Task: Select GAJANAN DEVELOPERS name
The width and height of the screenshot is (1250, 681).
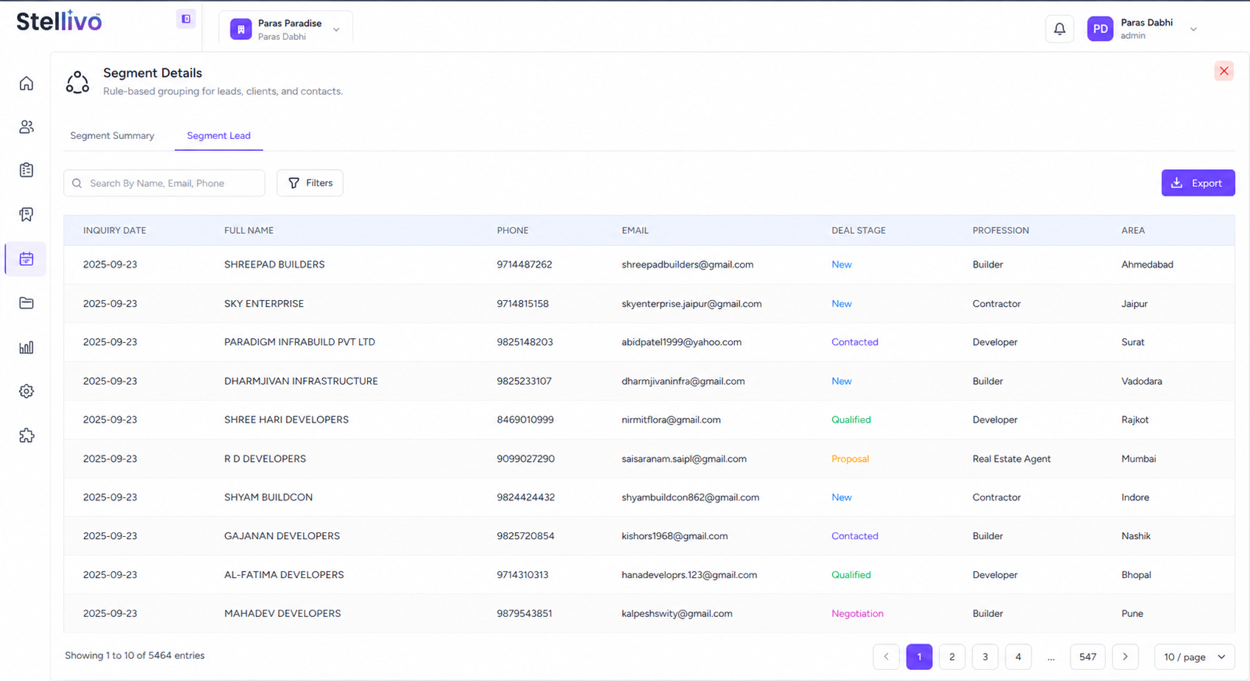Action: 282,536
